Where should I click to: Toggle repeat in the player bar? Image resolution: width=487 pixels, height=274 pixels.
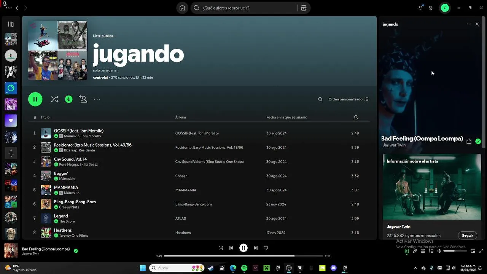[266, 248]
